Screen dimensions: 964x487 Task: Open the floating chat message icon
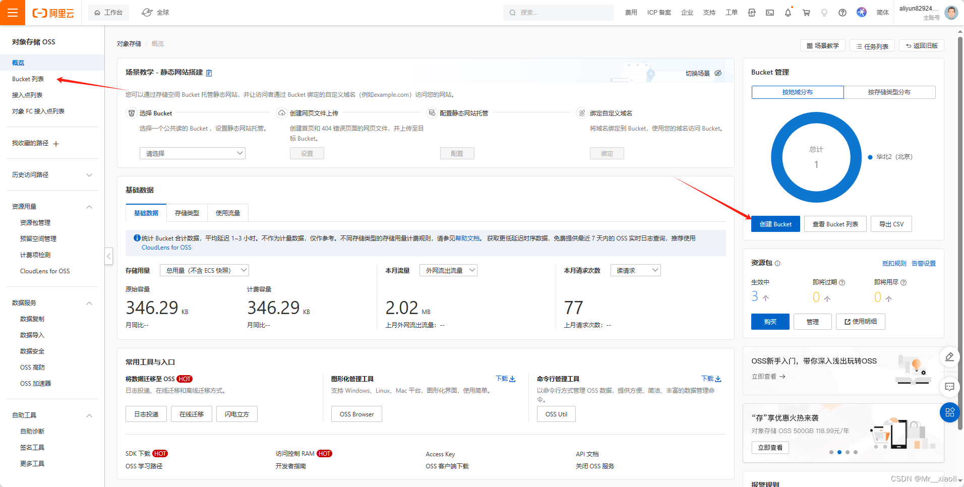click(949, 387)
